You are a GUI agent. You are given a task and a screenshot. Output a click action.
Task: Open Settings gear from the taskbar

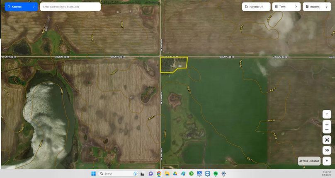(224, 173)
